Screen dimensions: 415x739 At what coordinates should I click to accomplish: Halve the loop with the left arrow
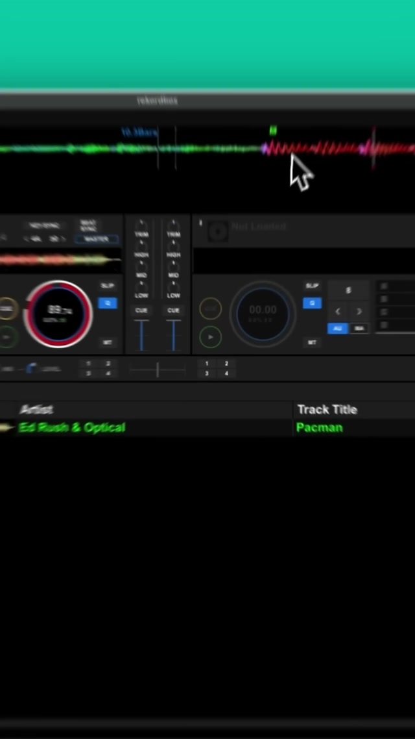337,312
